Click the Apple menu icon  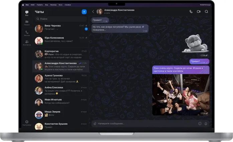coord(23,5)
